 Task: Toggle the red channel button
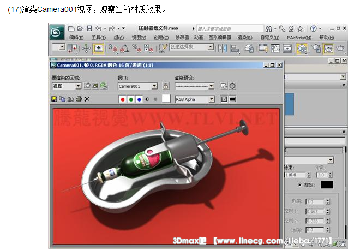tap(123, 99)
